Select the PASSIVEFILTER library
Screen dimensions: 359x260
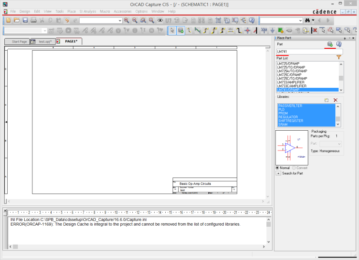306,106
